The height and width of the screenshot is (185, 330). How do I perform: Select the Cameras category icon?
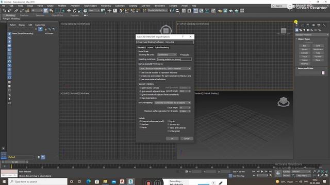[308, 30]
